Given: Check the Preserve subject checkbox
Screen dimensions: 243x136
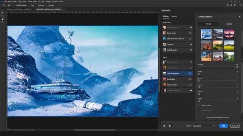Looking at the screenshot, I should (199, 105).
